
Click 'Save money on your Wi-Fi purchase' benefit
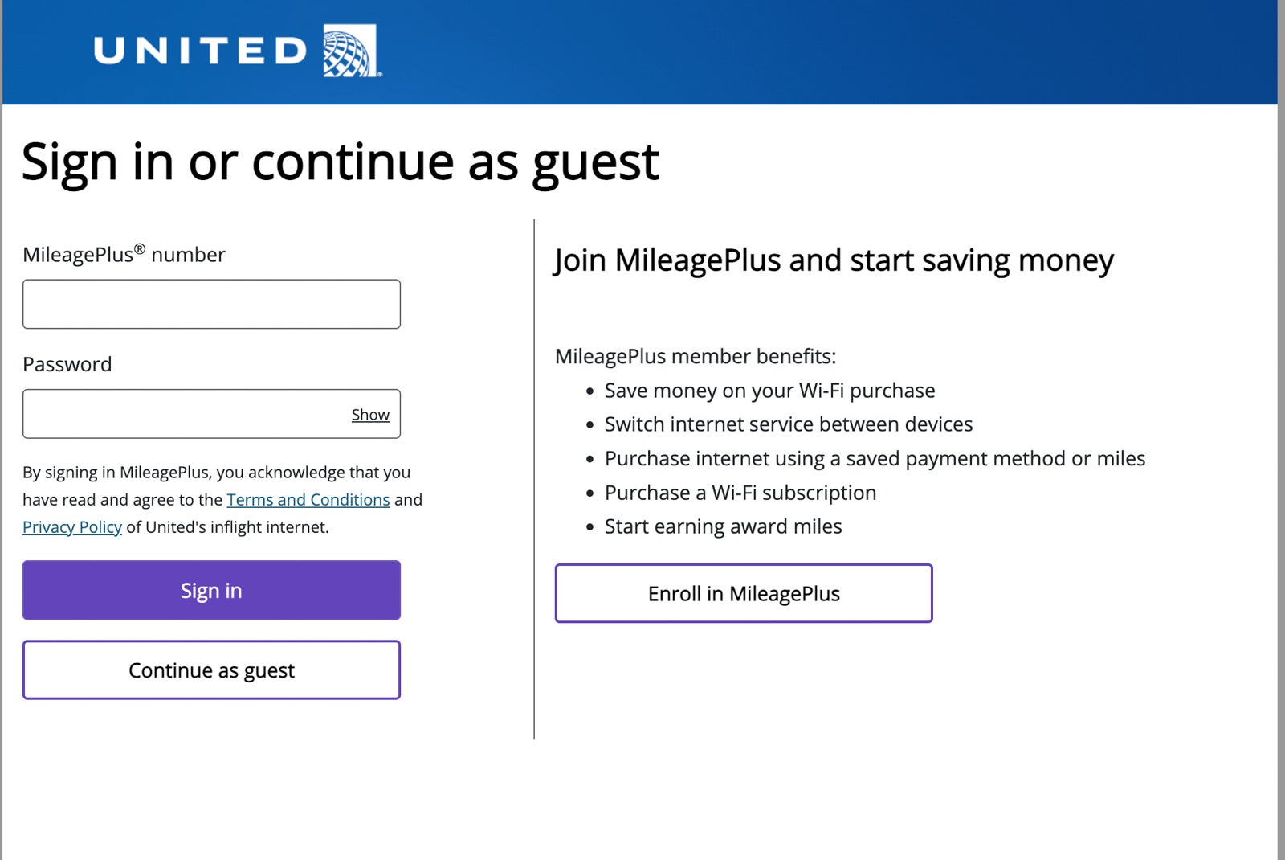click(x=769, y=391)
